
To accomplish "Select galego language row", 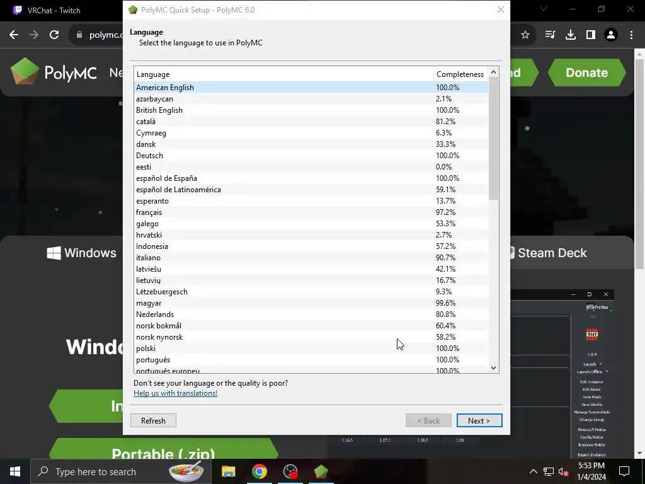I will [x=311, y=224].
